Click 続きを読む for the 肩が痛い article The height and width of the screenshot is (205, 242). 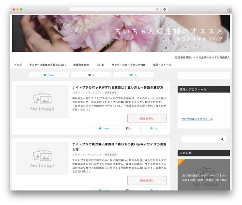[x=147, y=180]
